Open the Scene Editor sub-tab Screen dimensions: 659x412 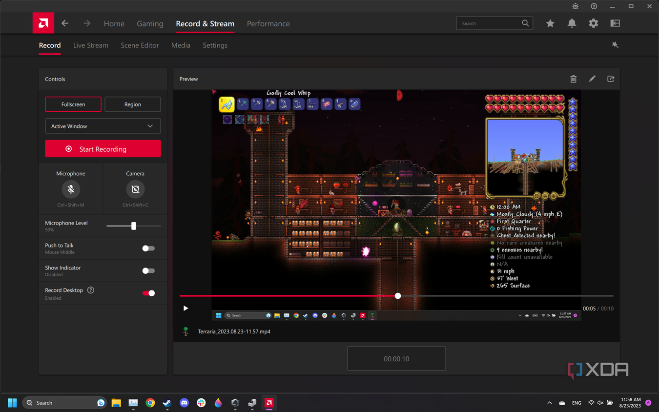coord(140,45)
